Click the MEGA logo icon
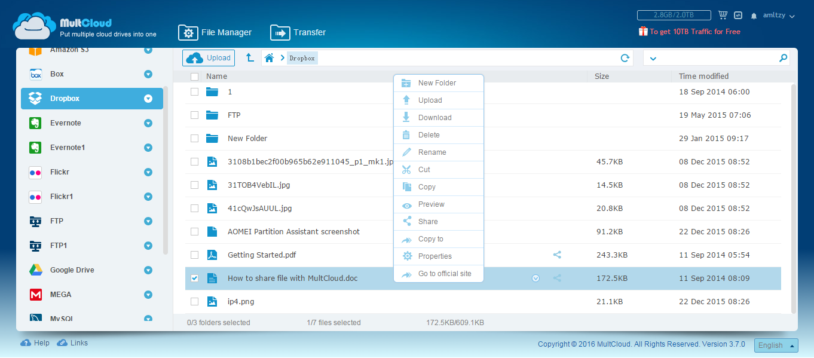 coord(36,295)
